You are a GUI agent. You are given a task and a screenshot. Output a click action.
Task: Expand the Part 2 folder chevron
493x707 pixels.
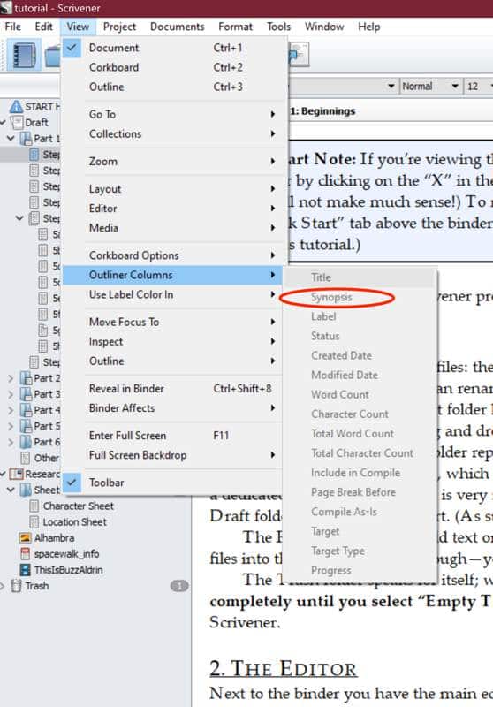tap(11, 378)
